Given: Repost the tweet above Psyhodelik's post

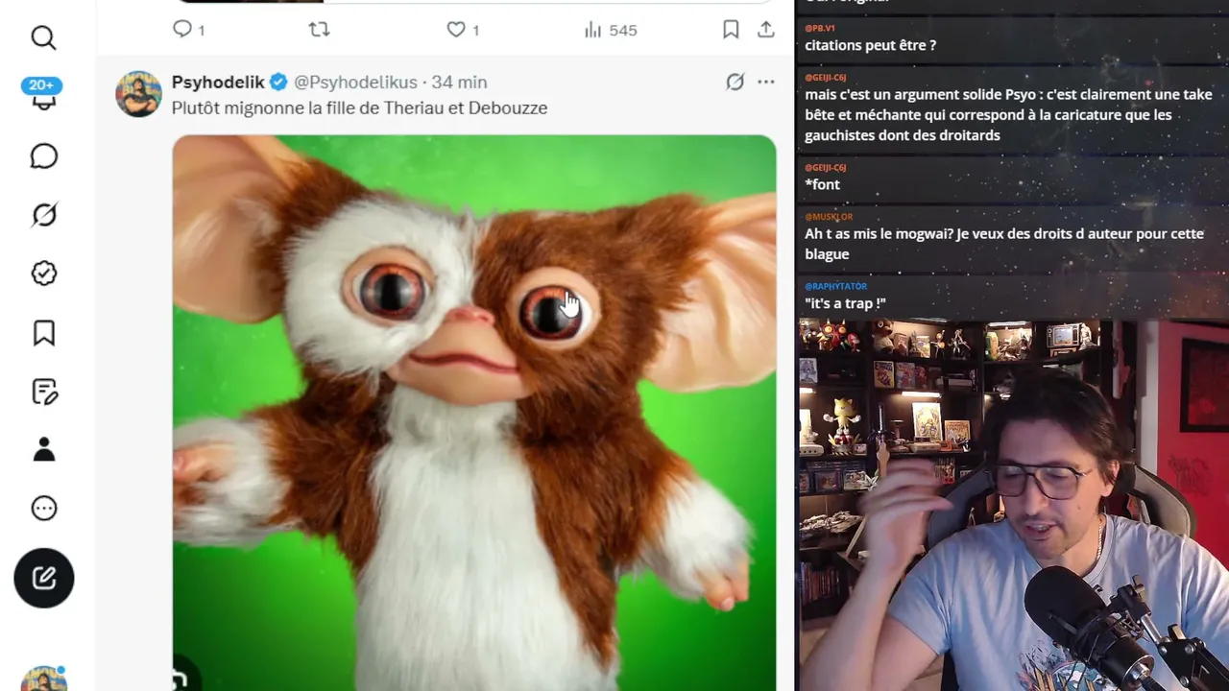Looking at the screenshot, I should [319, 30].
